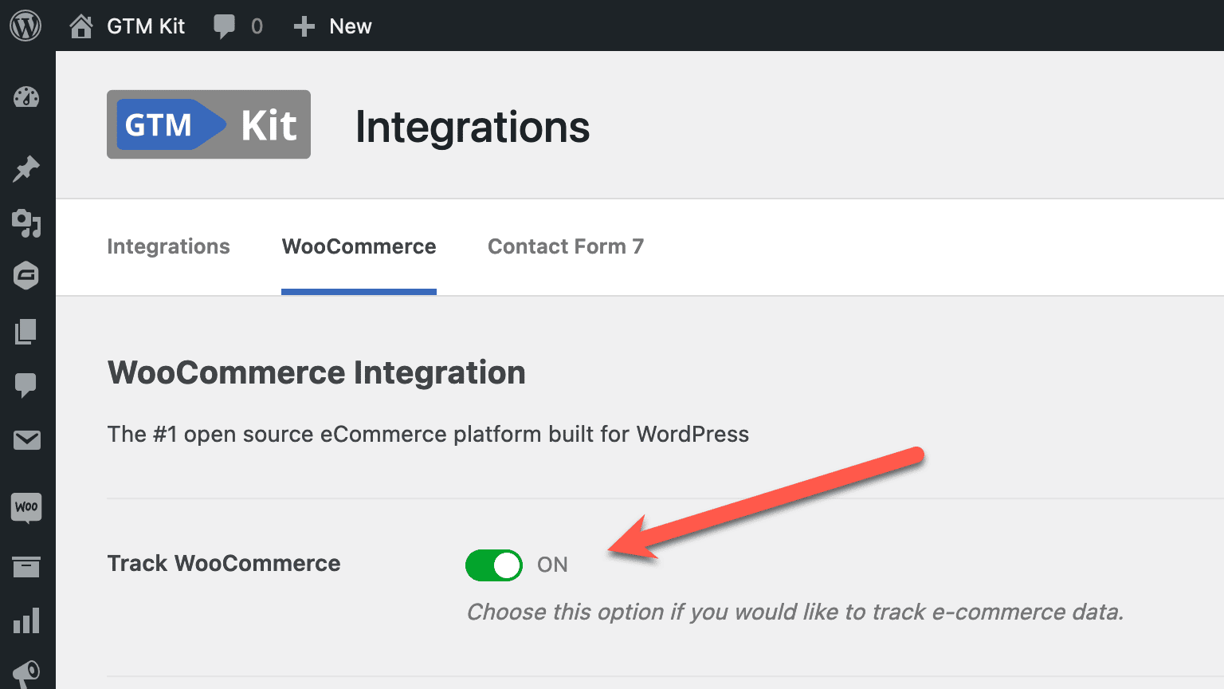Open the envelope Contact sidebar icon
Image resolution: width=1224 pixels, height=689 pixels.
pos(26,440)
